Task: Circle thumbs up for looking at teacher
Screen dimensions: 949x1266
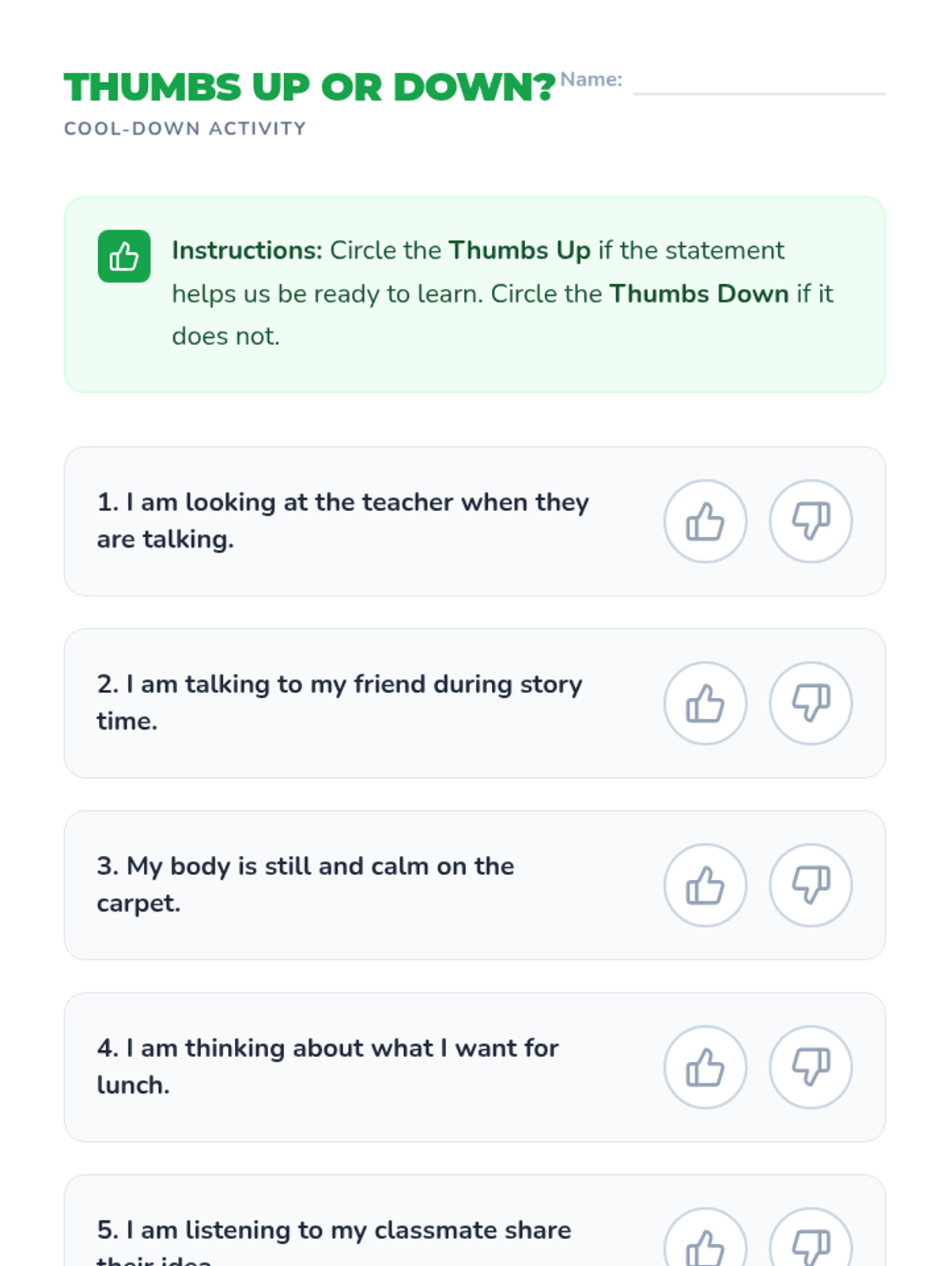Action: pos(705,521)
